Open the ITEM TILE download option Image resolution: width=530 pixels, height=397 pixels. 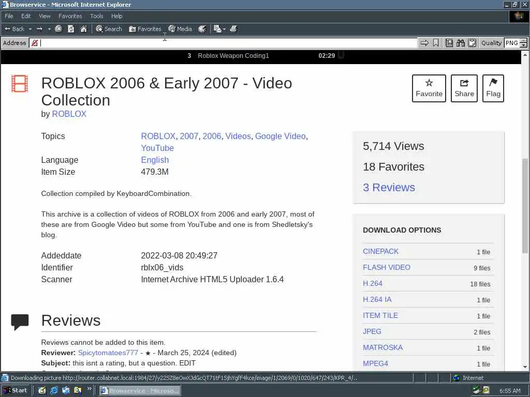pyautogui.click(x=380, y=315)
